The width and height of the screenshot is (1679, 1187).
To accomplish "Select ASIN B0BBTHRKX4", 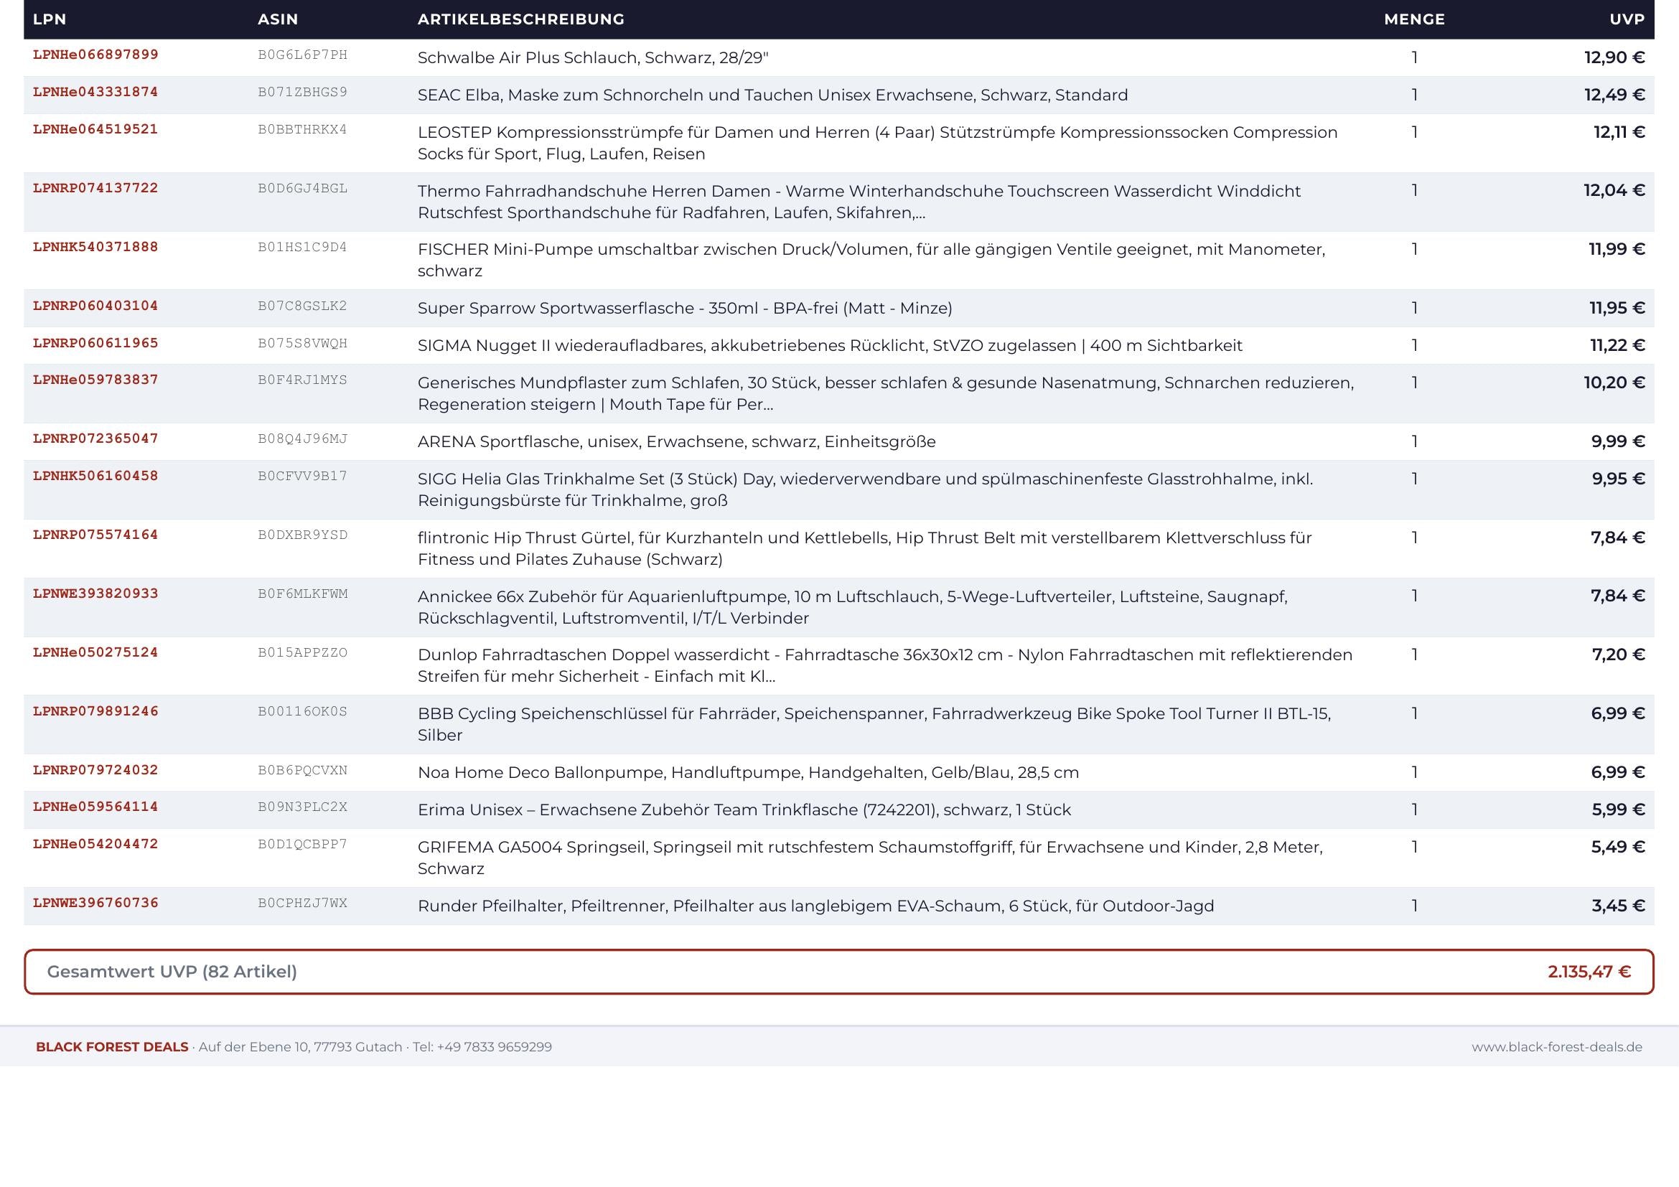I will point(303,129).
